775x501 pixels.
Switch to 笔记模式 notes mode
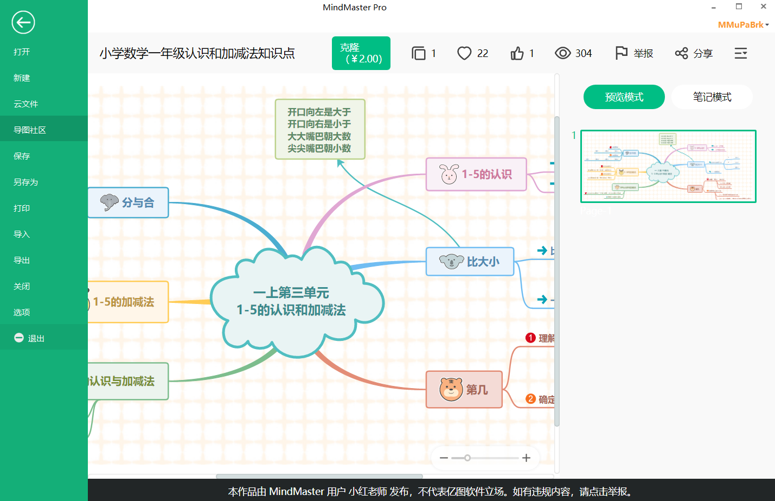coord(712,97)
